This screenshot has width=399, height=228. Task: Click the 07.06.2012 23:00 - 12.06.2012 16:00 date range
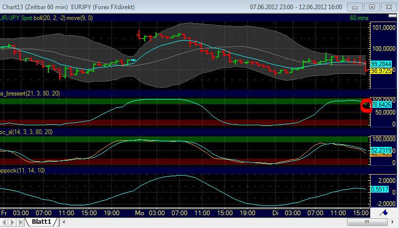[x=296, y=7]
